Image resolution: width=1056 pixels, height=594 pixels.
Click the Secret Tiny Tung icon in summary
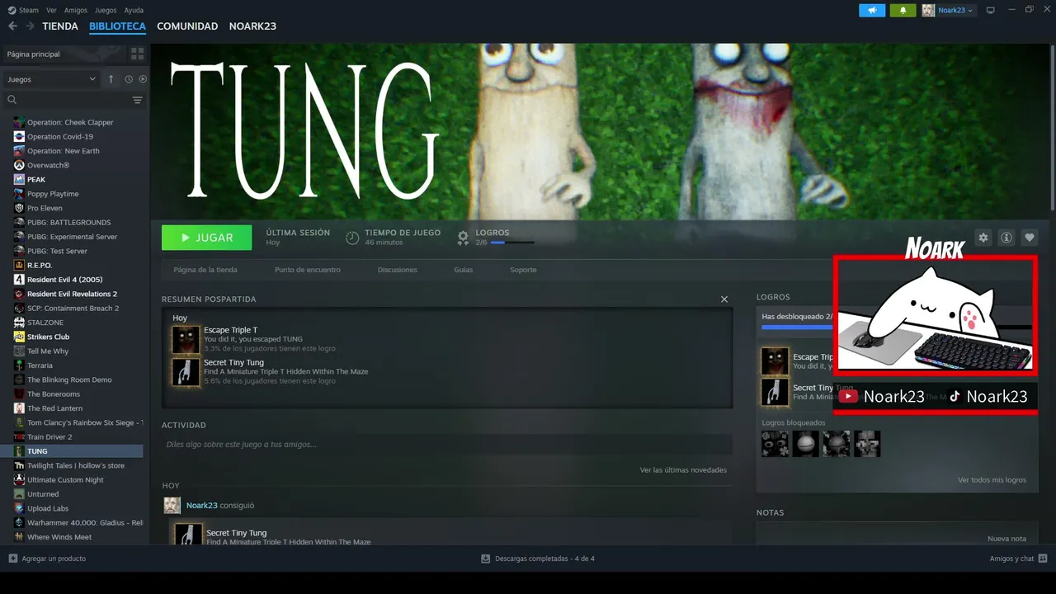point(186,371)
